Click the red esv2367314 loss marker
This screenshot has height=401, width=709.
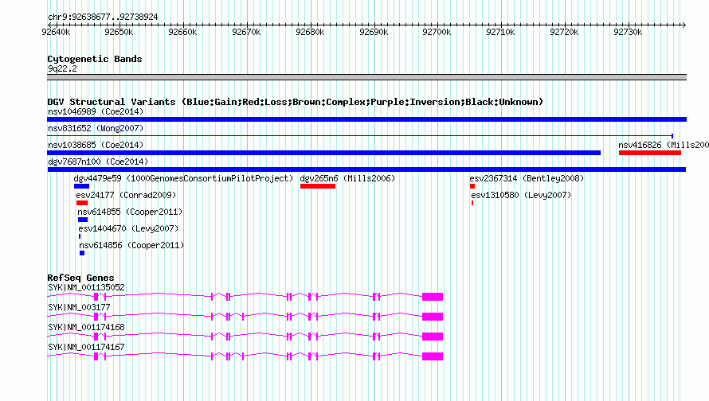[x=472, y=186]
